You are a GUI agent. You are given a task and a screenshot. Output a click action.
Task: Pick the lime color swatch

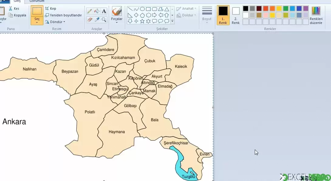[286, 15]
